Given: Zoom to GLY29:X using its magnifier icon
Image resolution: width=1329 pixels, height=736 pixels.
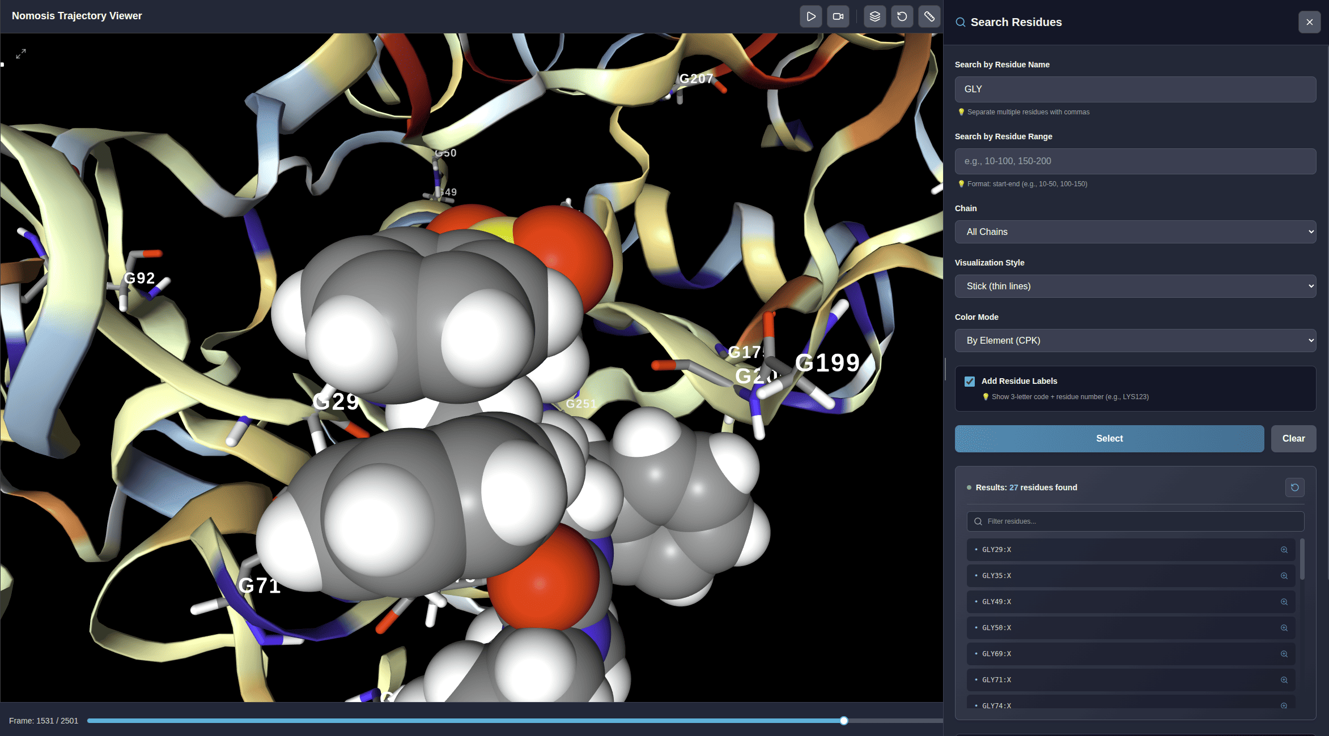Looking at the screenshot, I should (x=1284, y=550).
